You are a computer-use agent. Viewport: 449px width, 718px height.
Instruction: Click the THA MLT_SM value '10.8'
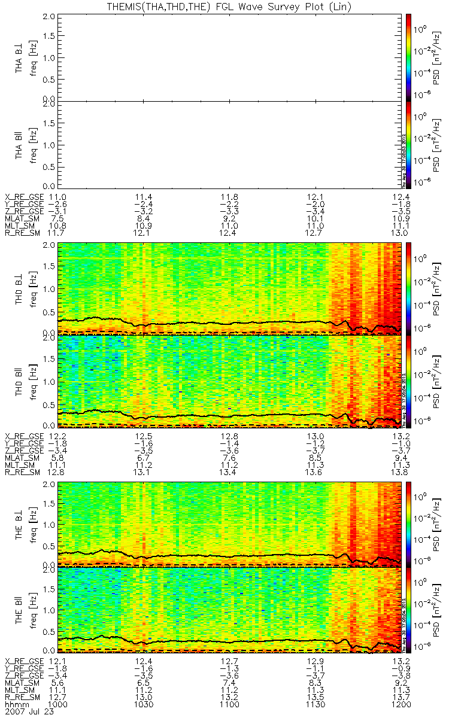pyautogui.click(x=56, y=227)
